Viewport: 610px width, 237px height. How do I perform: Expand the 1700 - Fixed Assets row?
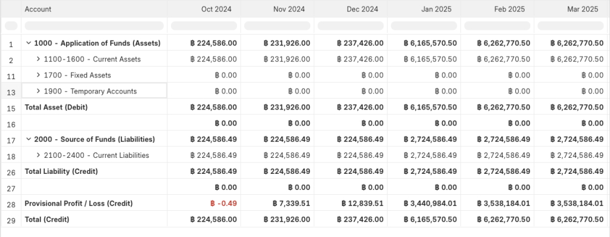tap(38, 75)
